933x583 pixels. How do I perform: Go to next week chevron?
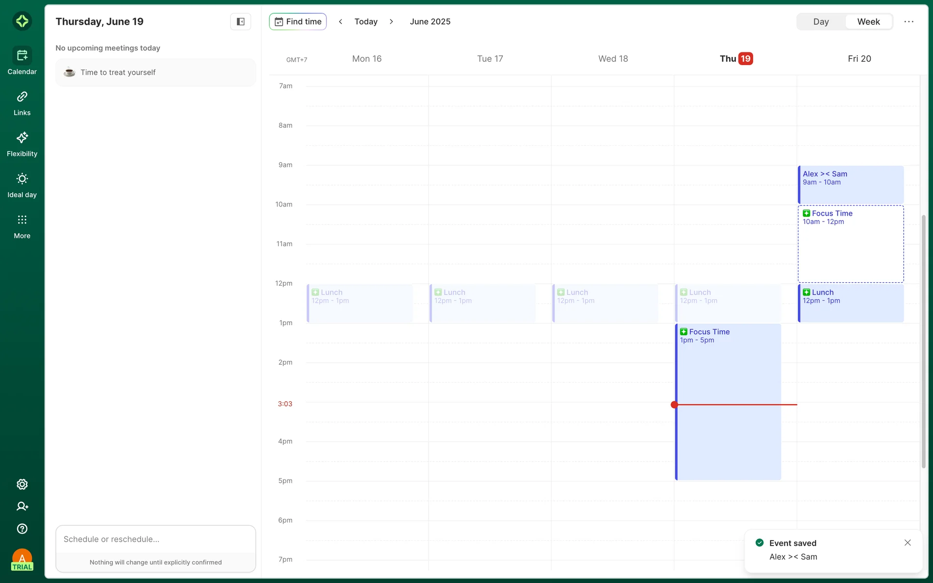[x=391, y=21]
